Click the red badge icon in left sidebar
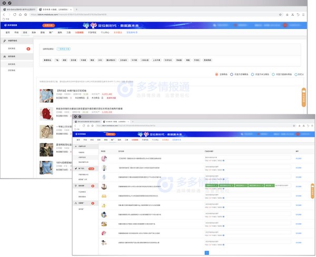The height and width of the screenshot is (257, 316). tap(28, 49)
